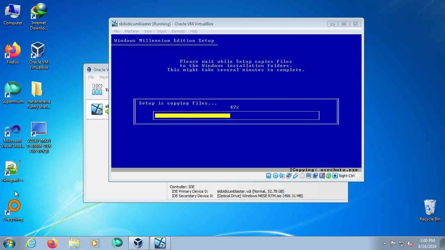The image size is (445, 250).
Task: Click the greyed shared folders indicator in status bar
Action: point(302,176)
